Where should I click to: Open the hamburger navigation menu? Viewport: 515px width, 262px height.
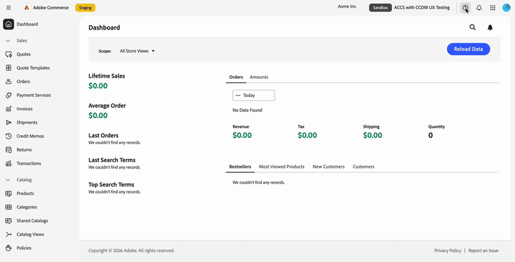point(8,8)
